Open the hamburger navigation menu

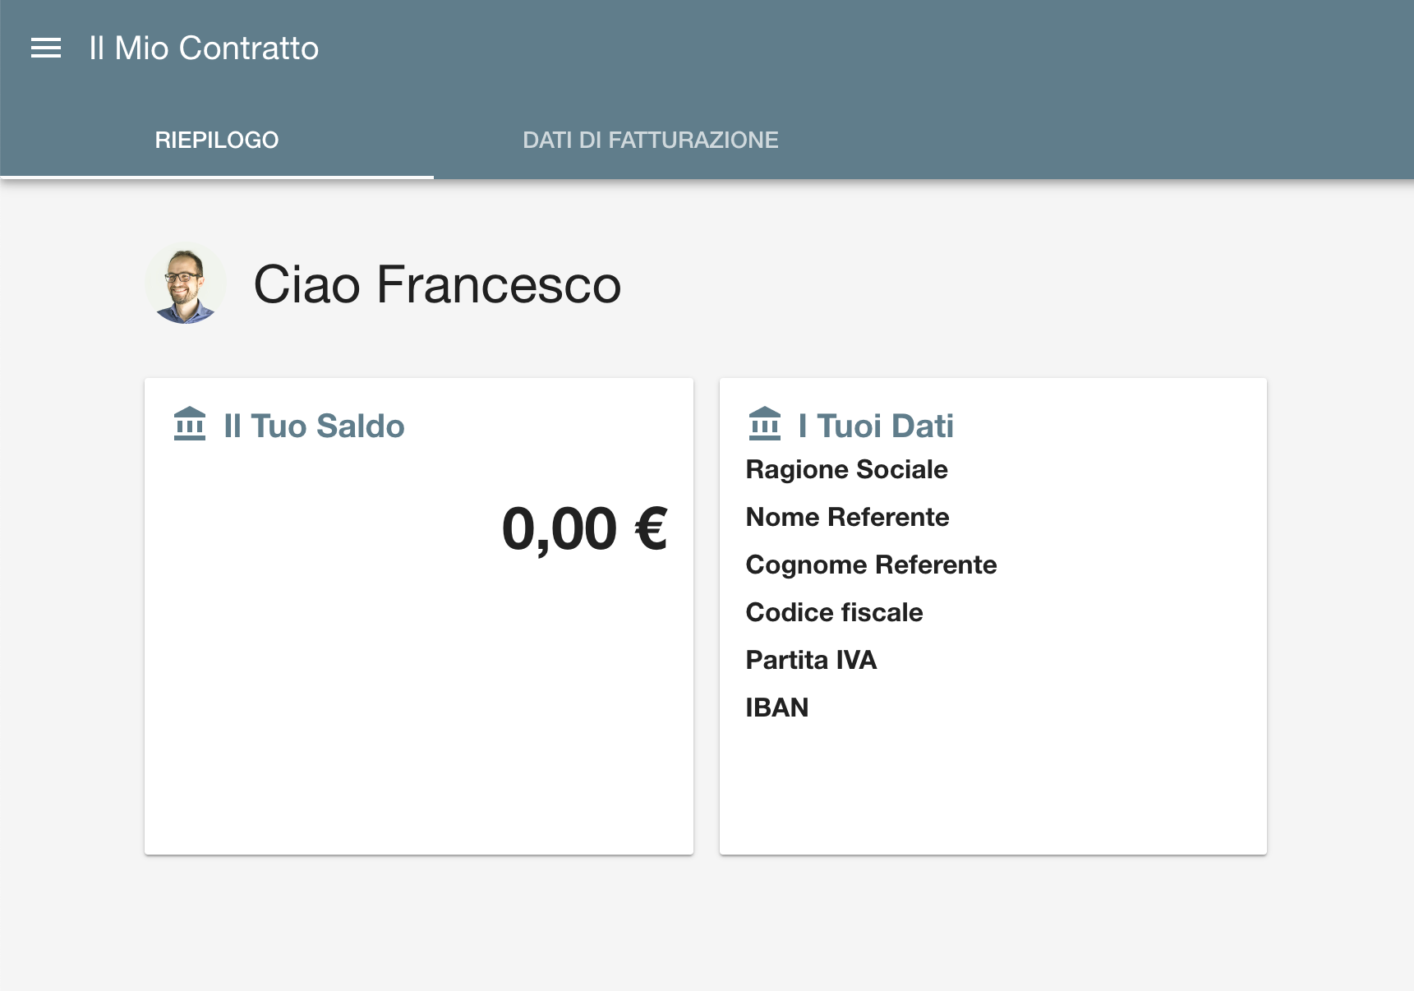click(x=46, y=48)
